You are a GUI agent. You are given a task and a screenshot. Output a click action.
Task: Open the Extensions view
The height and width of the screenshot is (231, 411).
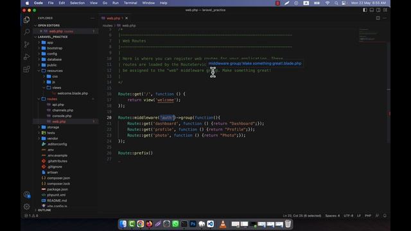click(26, 69)
